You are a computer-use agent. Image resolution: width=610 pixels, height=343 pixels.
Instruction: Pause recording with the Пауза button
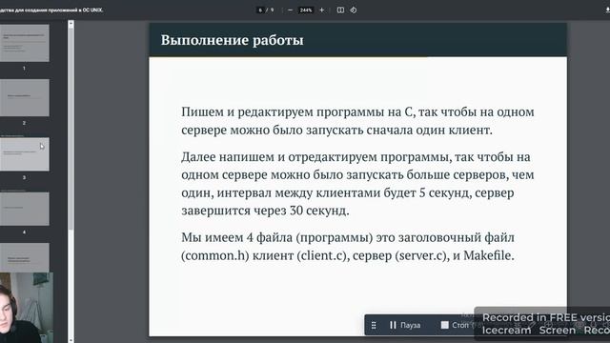[x=405, y=325]
